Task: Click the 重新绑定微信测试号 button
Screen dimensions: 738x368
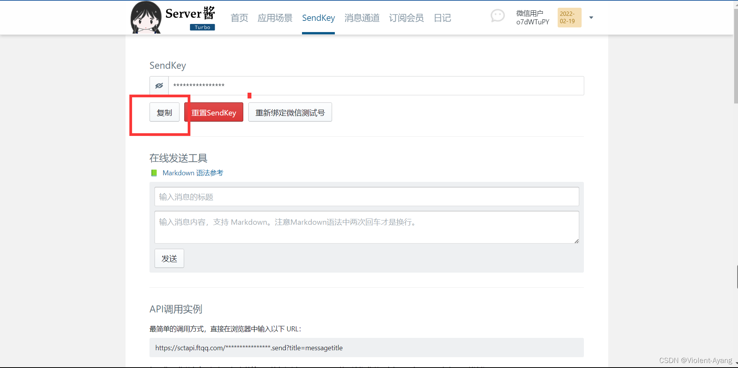Action: [x=290, y=112]
